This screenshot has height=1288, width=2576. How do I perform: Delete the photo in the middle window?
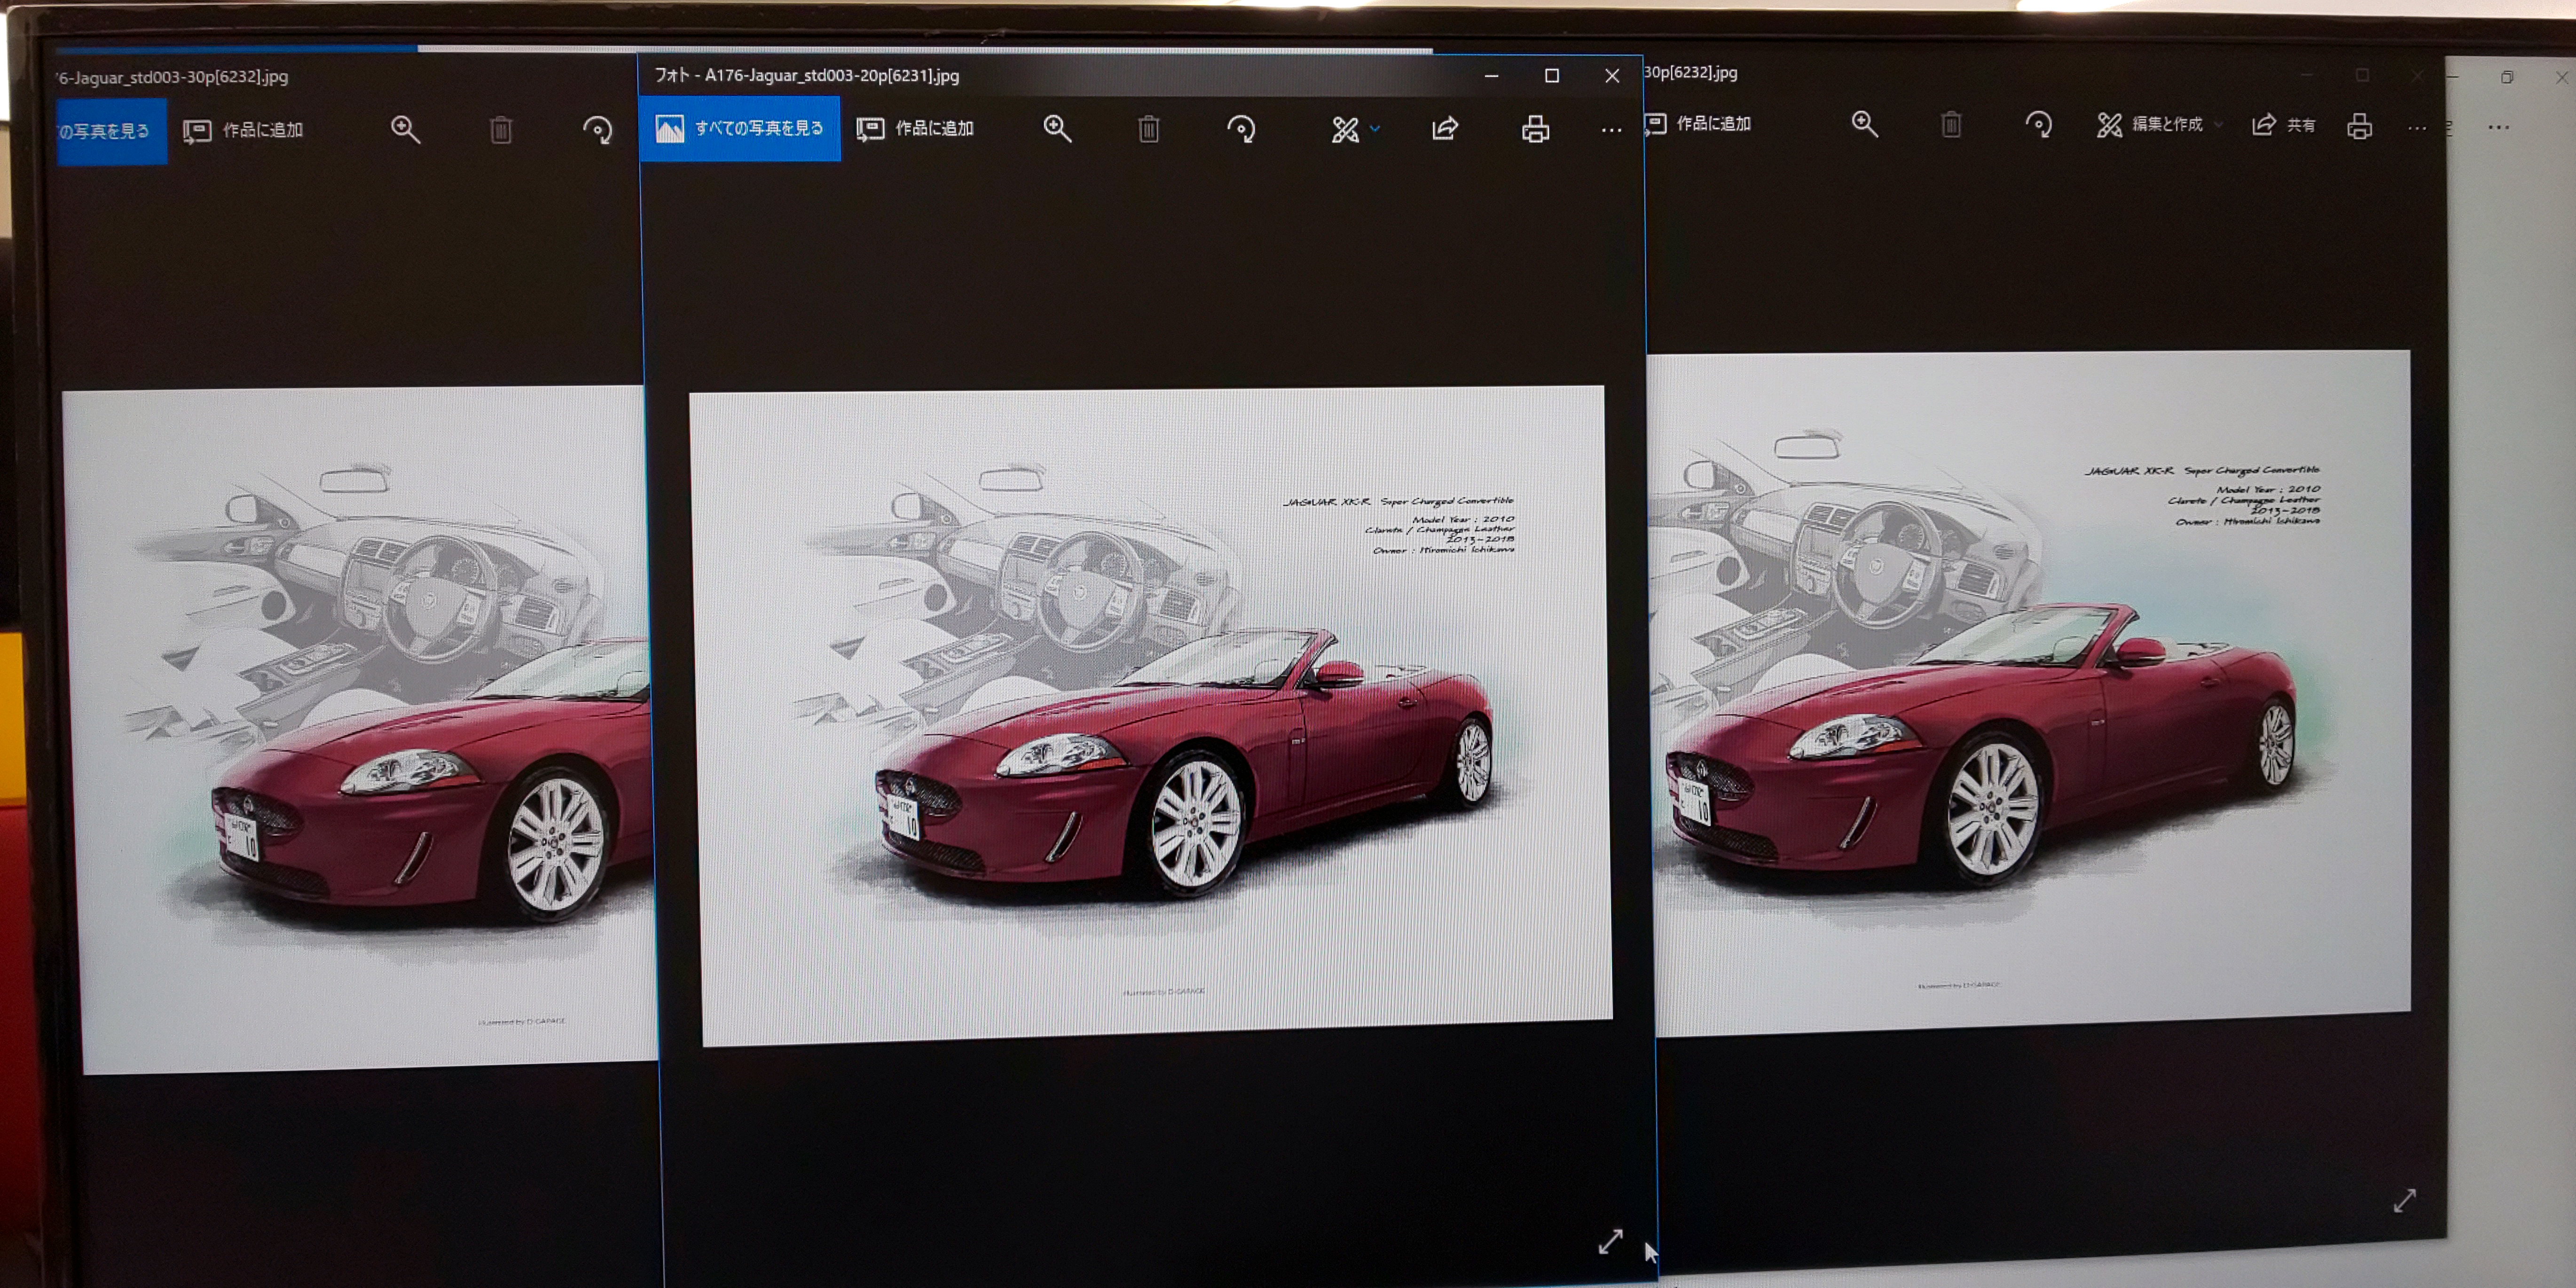pyautogui.click(x=1149, y=129)
